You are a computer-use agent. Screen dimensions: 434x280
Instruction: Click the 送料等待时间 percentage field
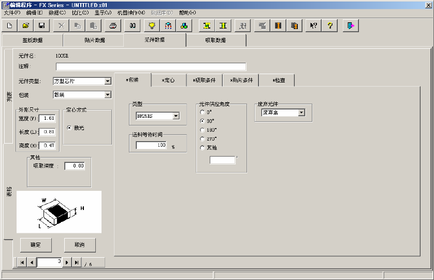[x=151, y=146]
